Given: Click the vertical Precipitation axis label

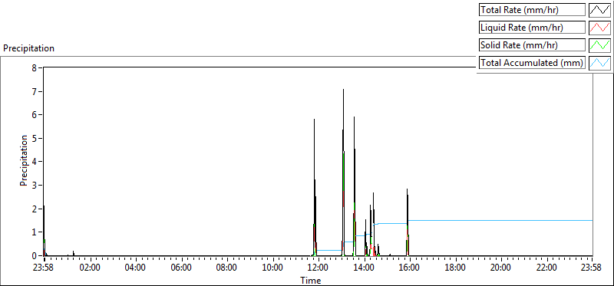Looking at the screenshot, I should (24, 160).
